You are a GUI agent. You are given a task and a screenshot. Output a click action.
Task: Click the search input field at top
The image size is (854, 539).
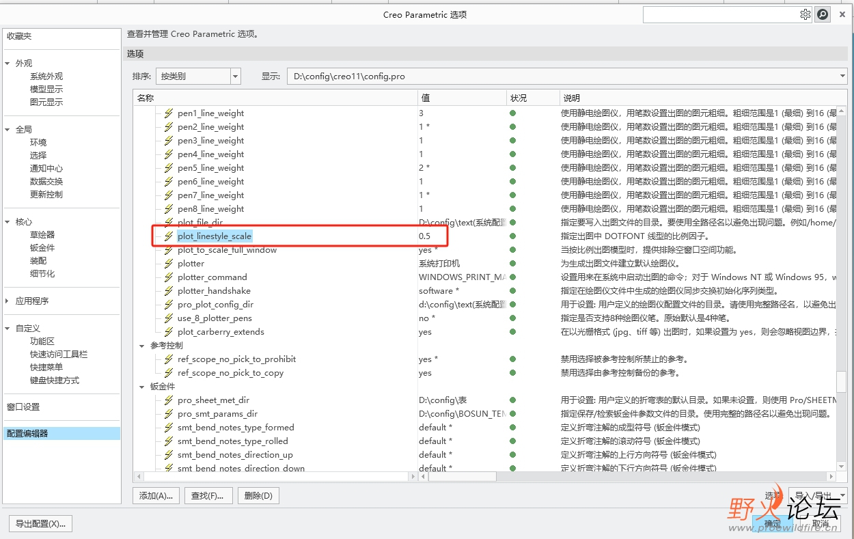click(720, 14)
